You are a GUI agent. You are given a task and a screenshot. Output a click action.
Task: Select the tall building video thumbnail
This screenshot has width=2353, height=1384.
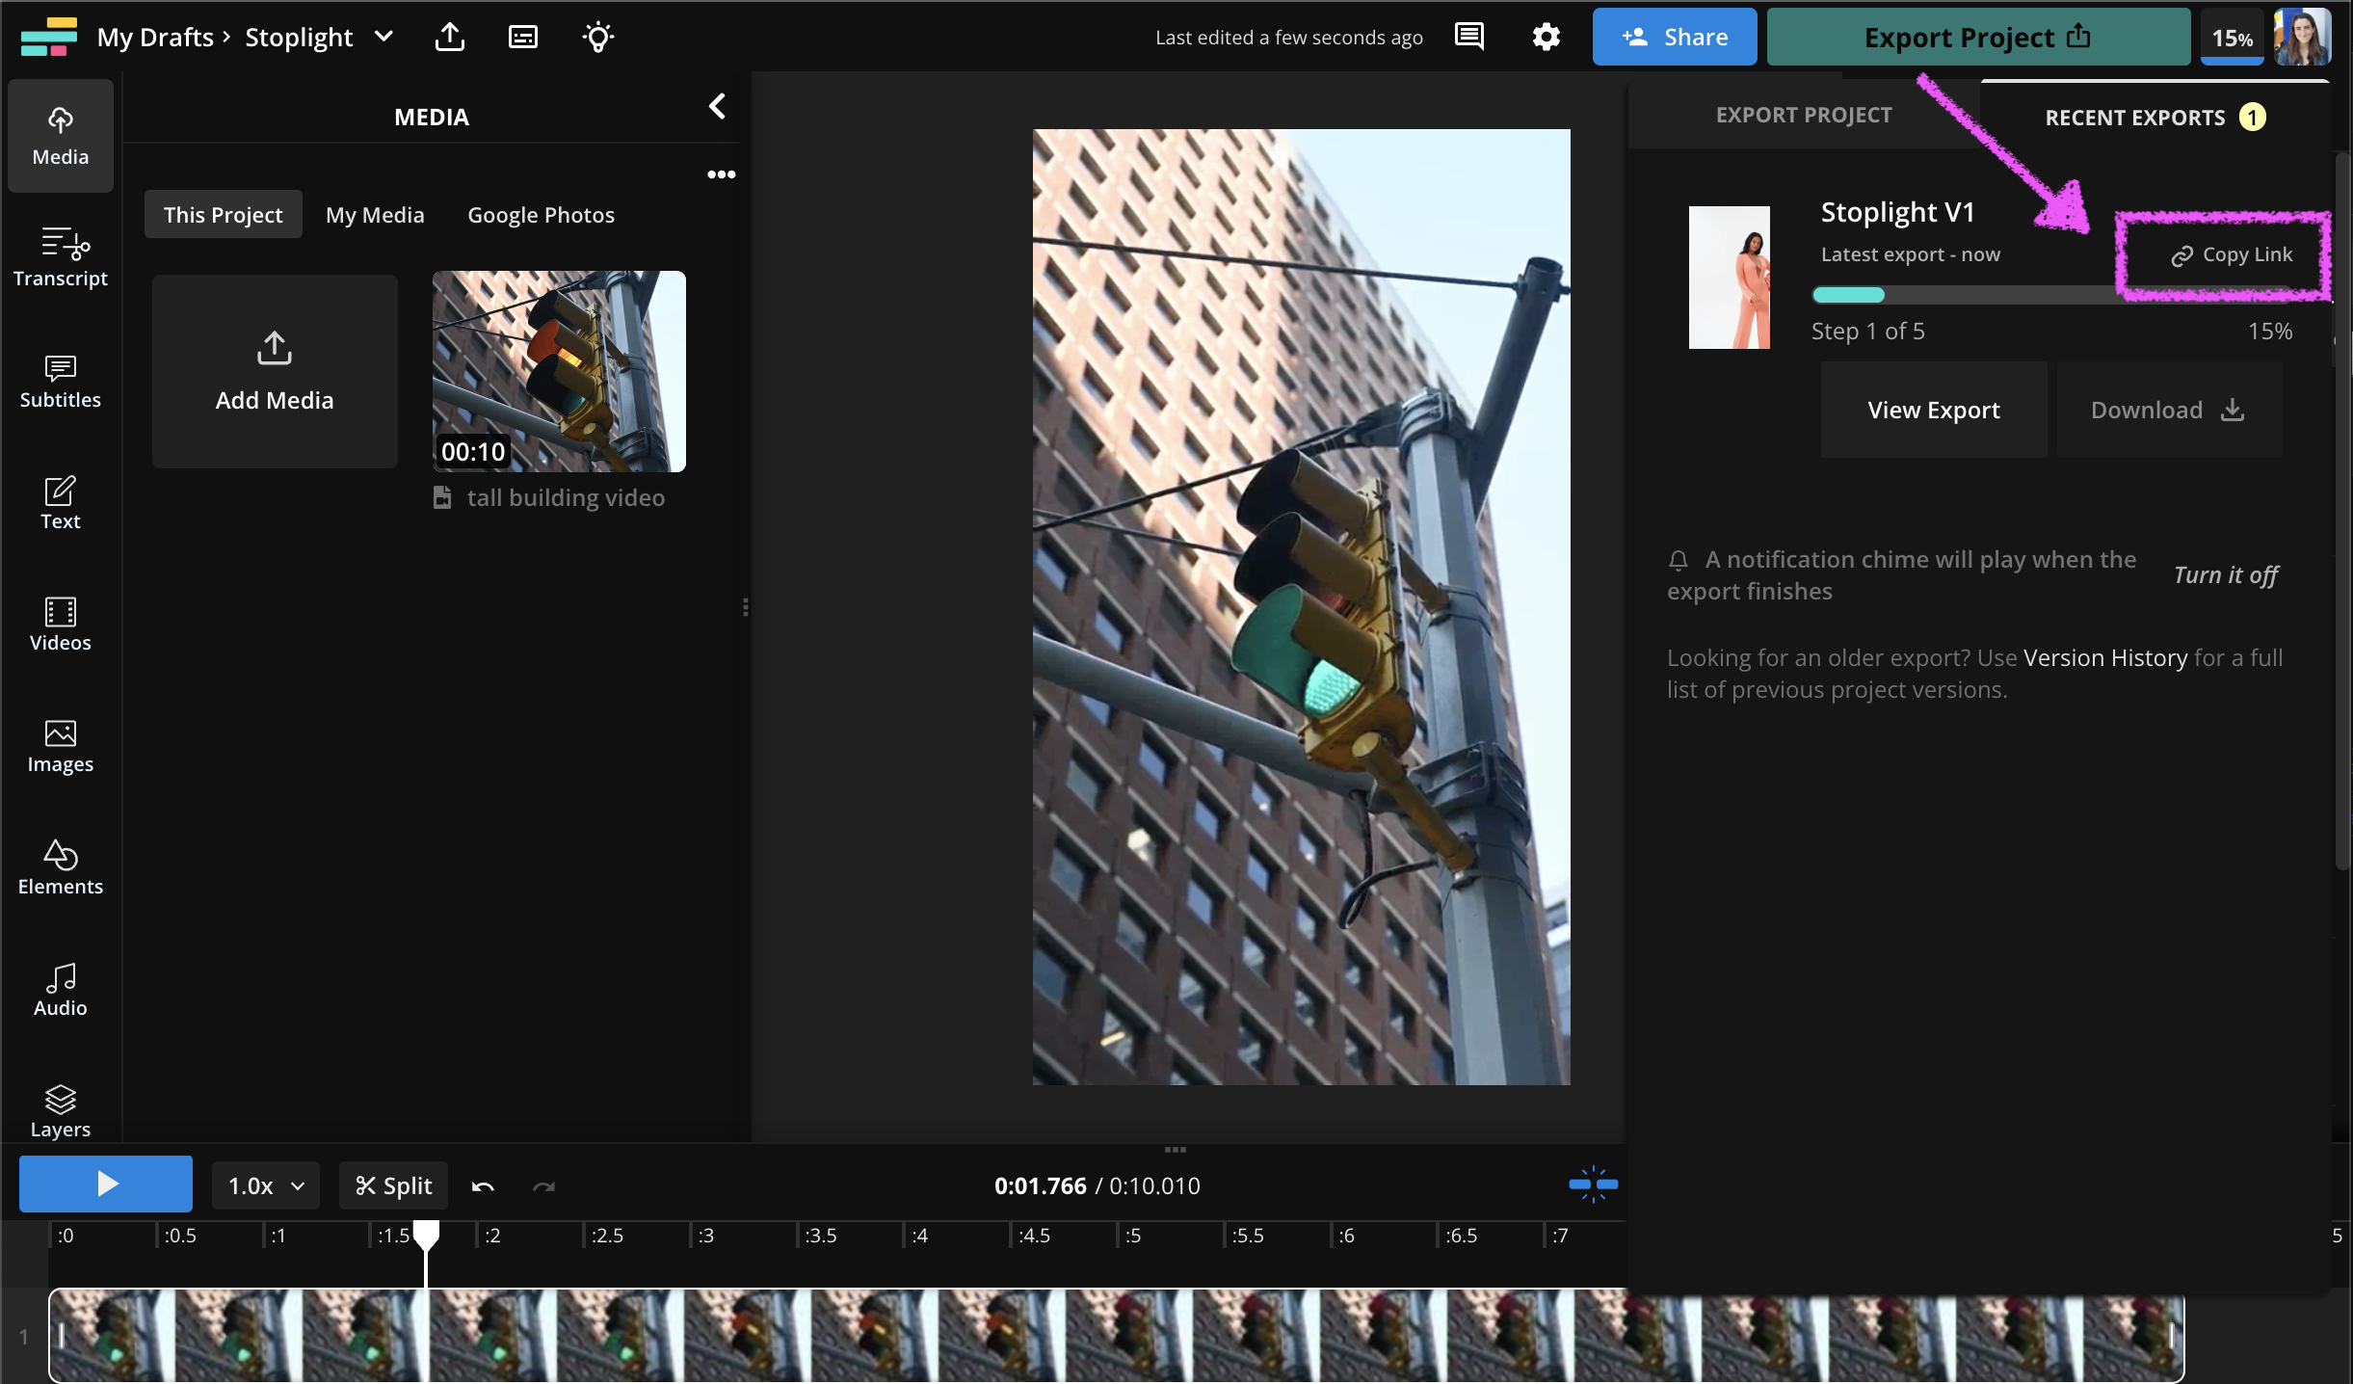559,371
